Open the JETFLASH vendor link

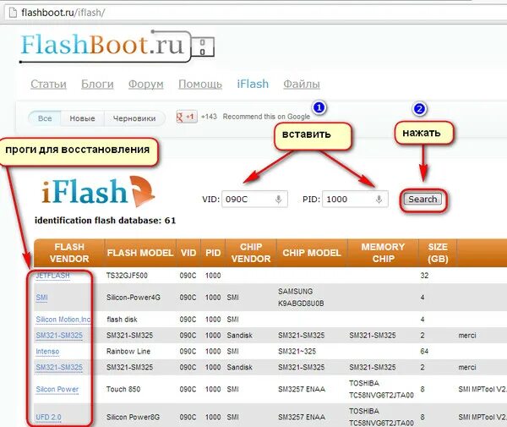point(52,276)
